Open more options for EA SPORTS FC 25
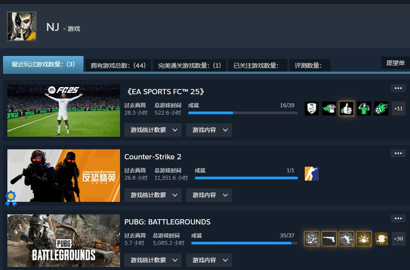The height and width of the screenshot is (270, 410). 398,88
